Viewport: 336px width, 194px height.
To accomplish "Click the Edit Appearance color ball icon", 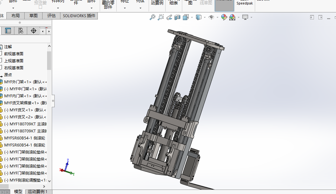I will pyautogui.click(x=224, y=17).
